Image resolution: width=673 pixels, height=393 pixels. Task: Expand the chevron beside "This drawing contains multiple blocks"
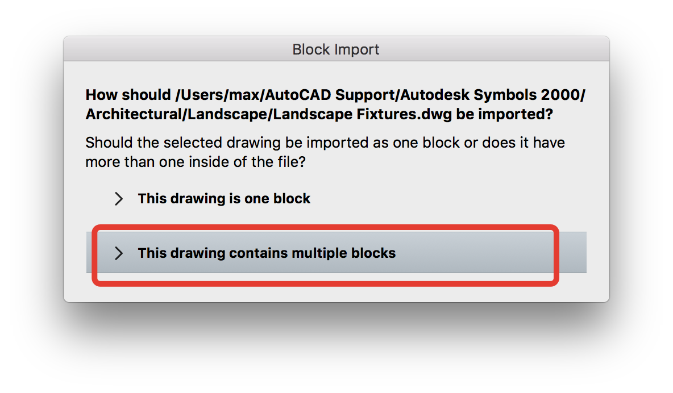(x=118, y=253)
